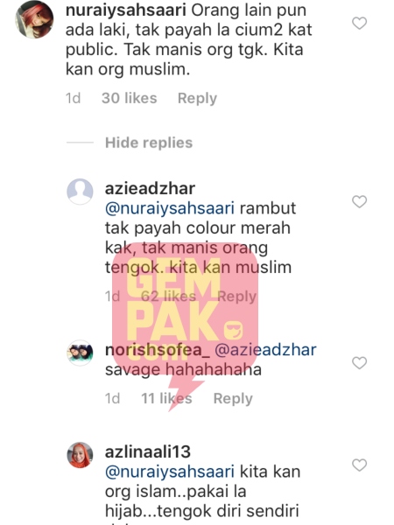Tap the heart on azieadzhar's reply
The image size is (394, 525).
point(360,201)
